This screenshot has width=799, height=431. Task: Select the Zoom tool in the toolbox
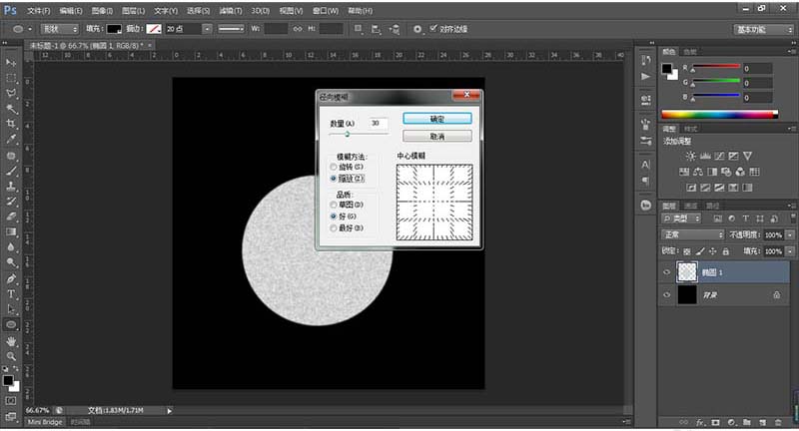[11, 355]
